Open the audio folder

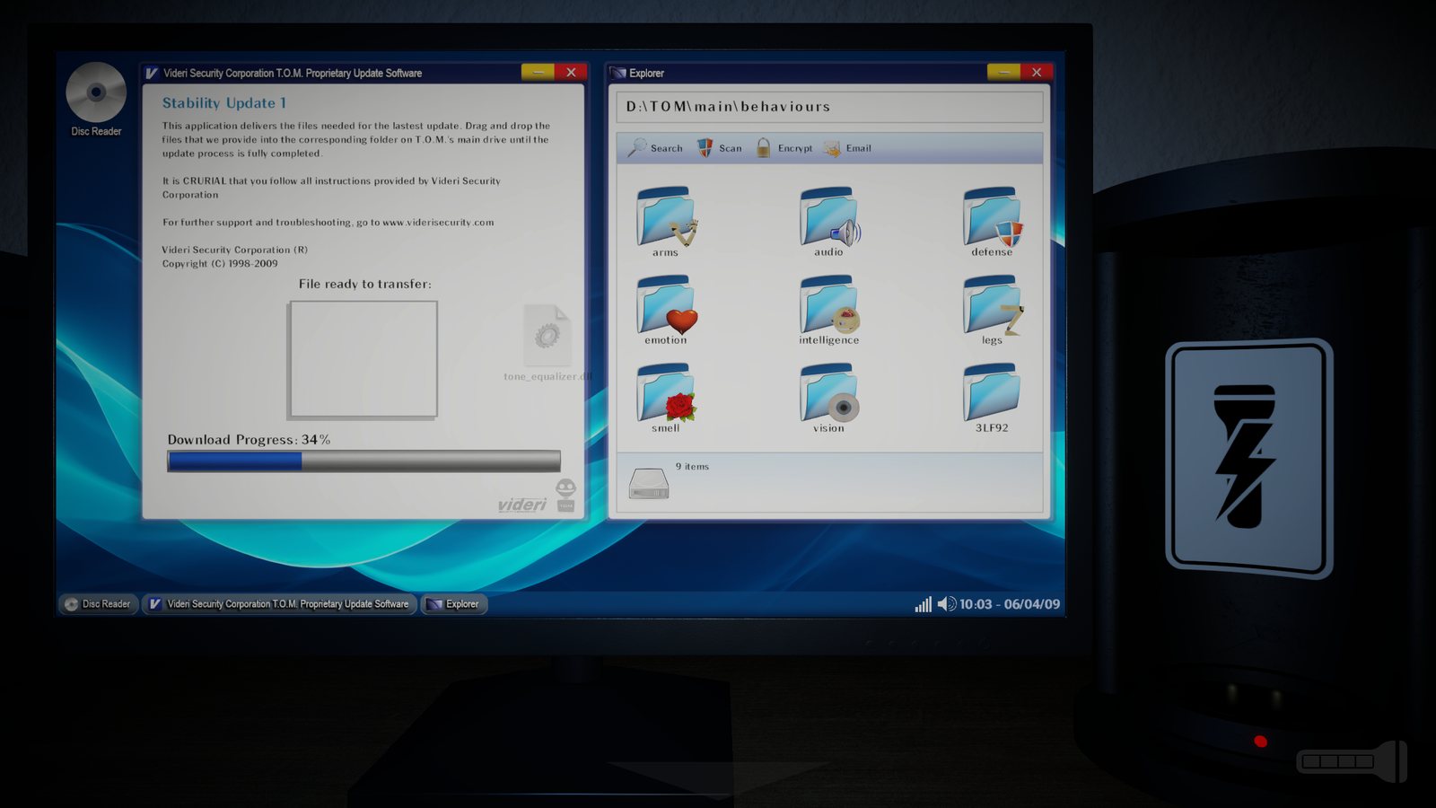coord(829,220)
